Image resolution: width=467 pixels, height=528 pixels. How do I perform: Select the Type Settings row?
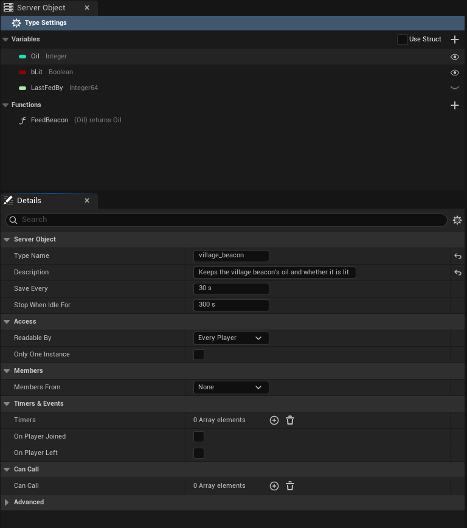pyautogui.click(x=232, y=23)
